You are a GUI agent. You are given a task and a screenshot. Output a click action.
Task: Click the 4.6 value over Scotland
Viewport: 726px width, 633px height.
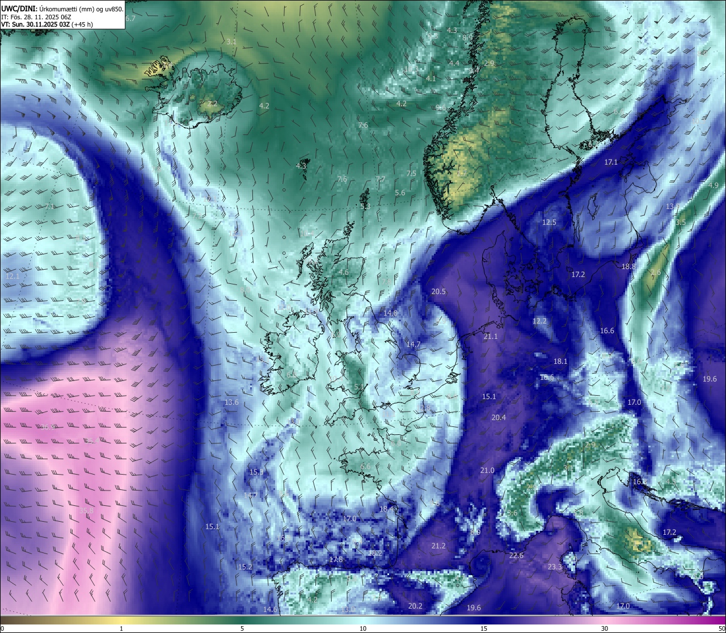[344, 273]
